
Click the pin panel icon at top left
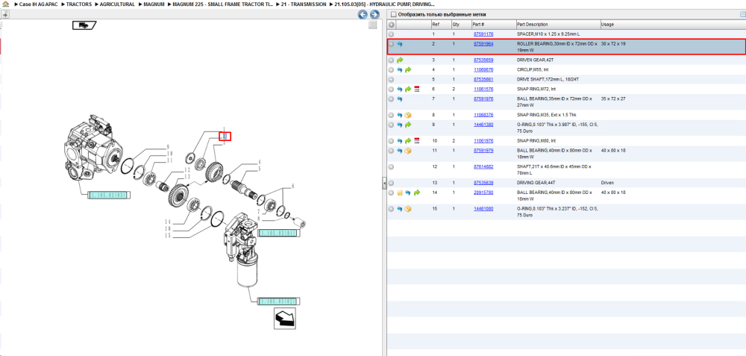click(4, 15)
